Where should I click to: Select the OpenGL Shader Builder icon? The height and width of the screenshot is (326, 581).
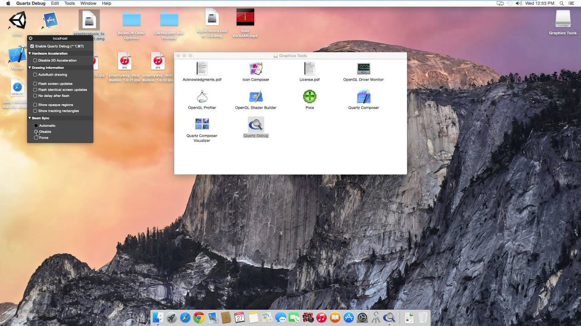point(256,97)
